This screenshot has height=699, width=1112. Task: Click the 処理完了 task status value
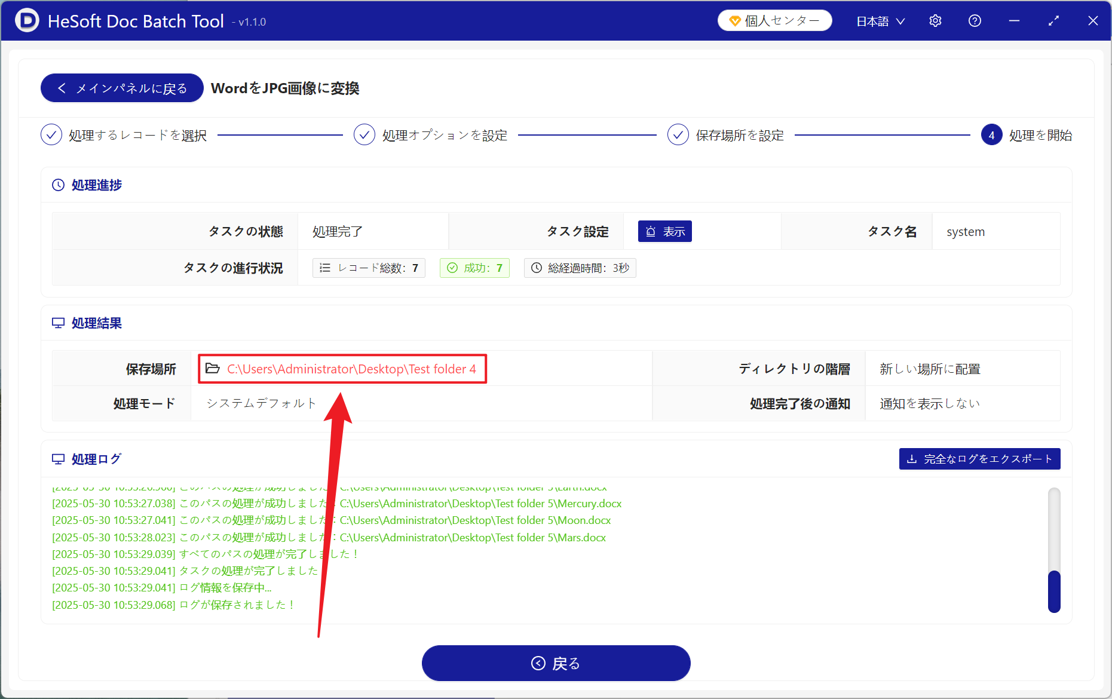click(338, 232)
